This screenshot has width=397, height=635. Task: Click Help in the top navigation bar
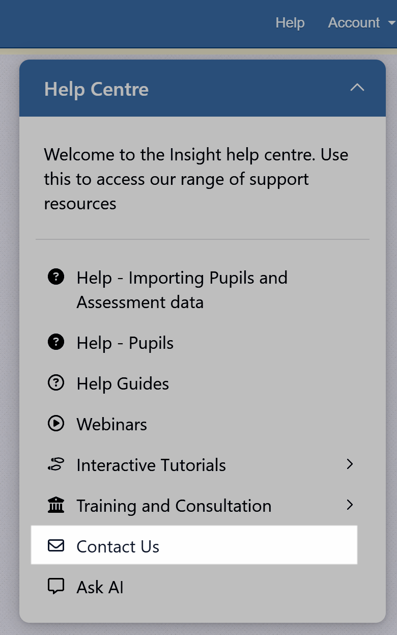(x=290, y=23)
